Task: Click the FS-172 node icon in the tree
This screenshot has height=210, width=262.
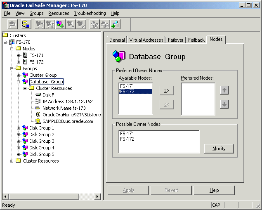Action: 25,62
